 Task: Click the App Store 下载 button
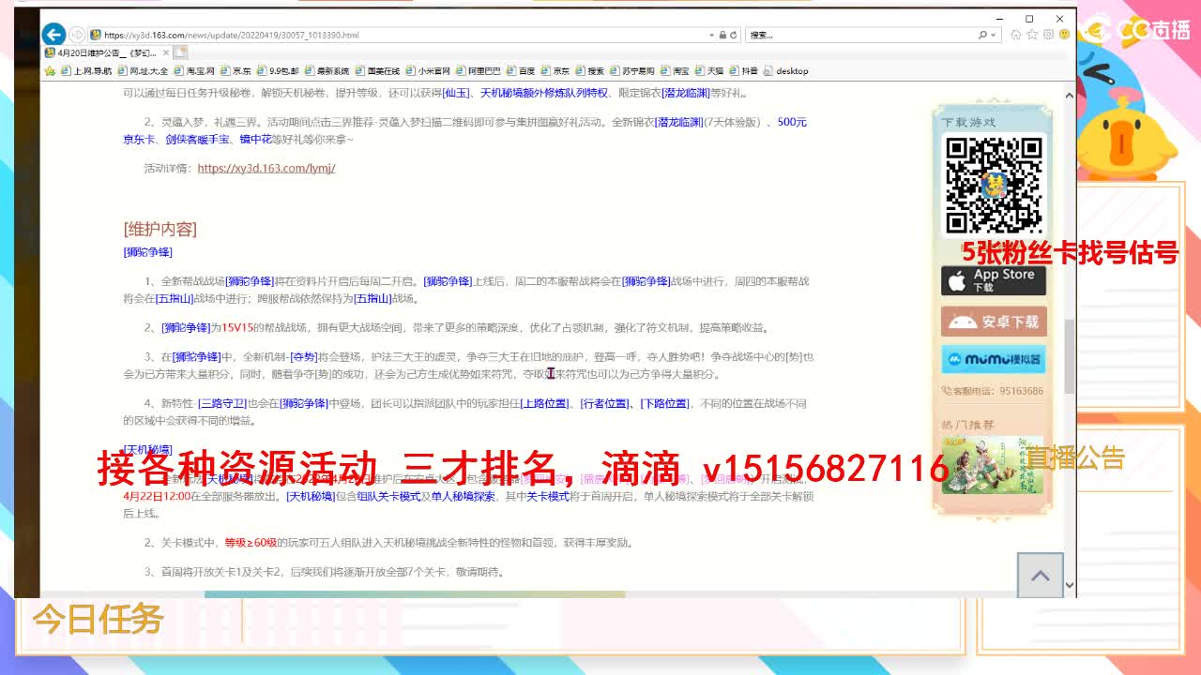(993, 279)
